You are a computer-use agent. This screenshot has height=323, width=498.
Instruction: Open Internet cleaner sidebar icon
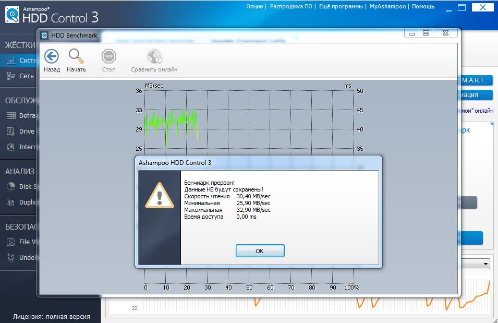pos(11,147)
